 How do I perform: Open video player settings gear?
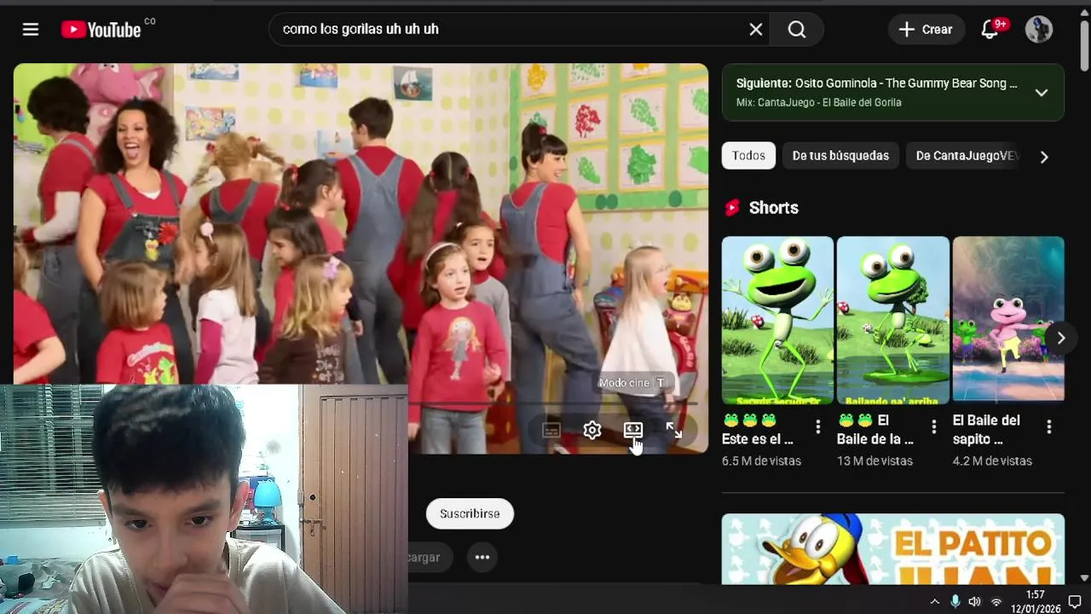[592, 431]
